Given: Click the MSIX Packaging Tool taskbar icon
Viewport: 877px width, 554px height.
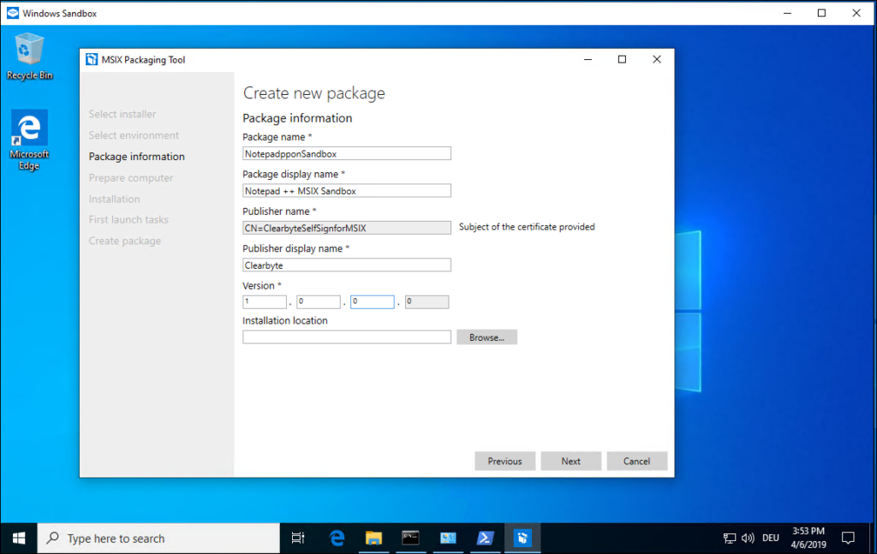Looking at the screenshot, I should click(x=522, y=538).
